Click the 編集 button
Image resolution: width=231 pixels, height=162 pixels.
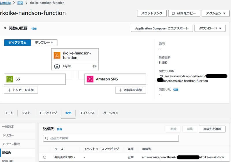190,129
